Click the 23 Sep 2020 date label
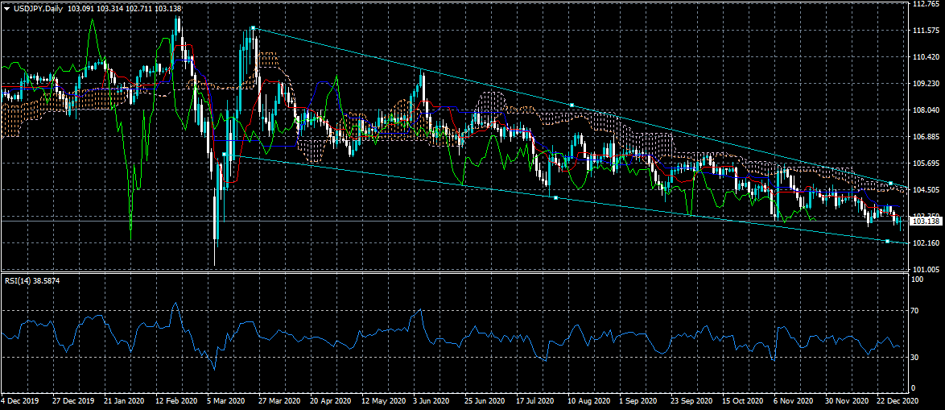 pyautogui.click(x=692, y=400)
